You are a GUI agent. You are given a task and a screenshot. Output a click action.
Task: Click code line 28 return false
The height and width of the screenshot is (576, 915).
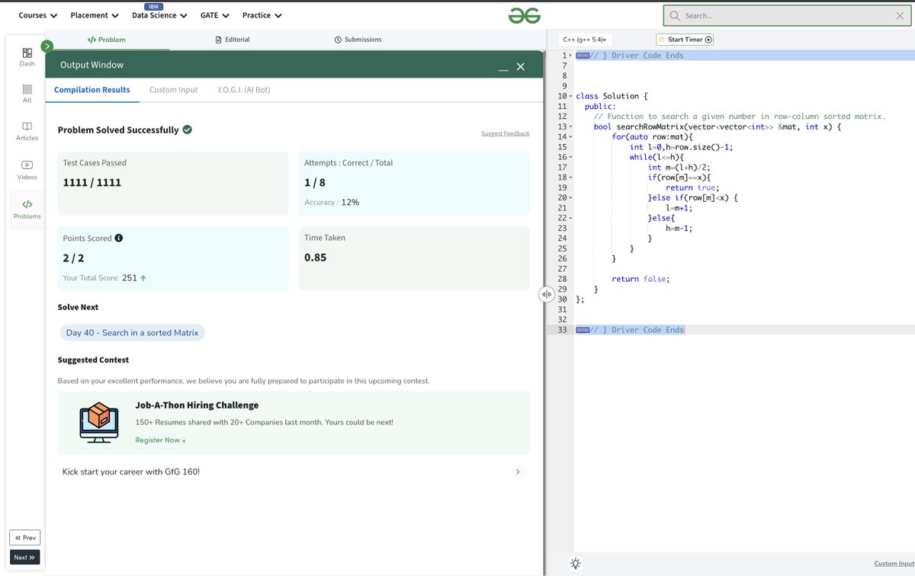640,279
